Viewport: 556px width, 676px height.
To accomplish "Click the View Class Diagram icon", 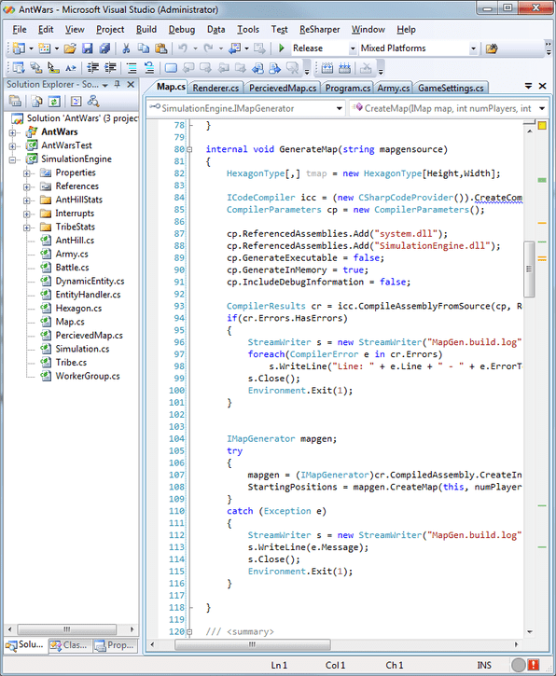I will click(x=93, y=102).
